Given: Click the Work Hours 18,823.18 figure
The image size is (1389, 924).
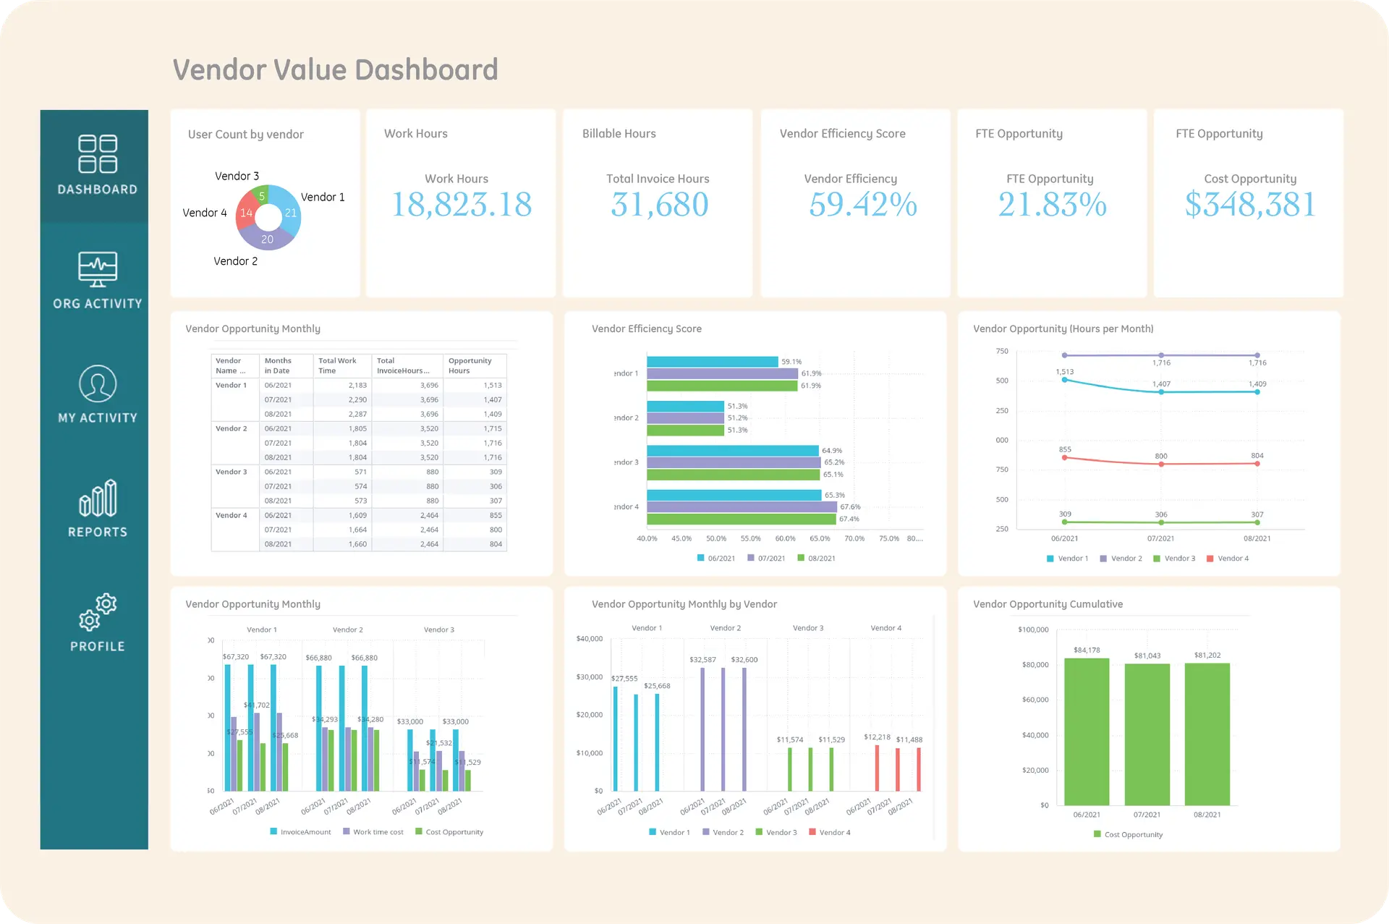Looking at the screenshot, I should 461,205.
